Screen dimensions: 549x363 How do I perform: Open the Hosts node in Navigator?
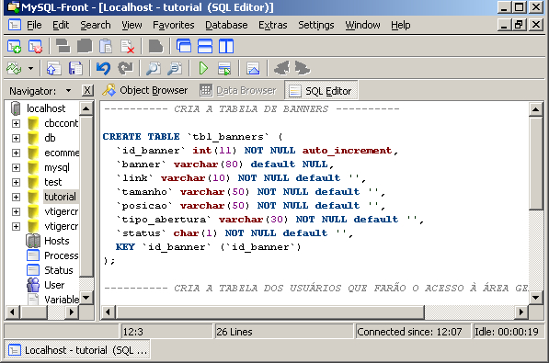57,241
